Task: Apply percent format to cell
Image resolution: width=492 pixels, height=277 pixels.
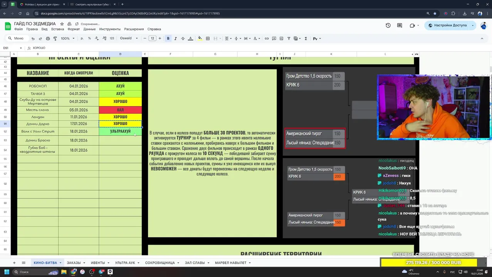Action: coord(89,38)
